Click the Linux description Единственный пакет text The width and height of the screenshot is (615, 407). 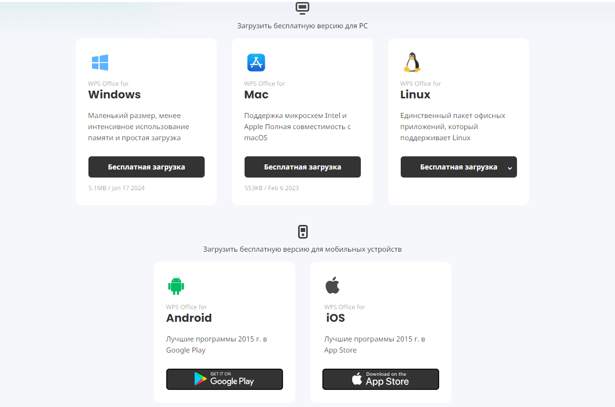(453, 127)
